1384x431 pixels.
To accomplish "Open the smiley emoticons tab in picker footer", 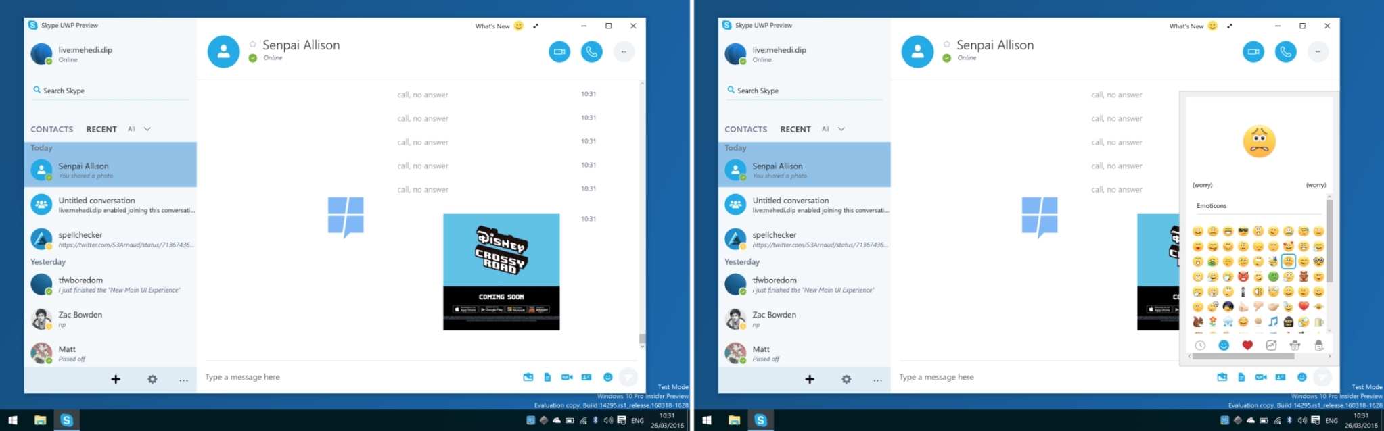I will [x=1224, y=345].
